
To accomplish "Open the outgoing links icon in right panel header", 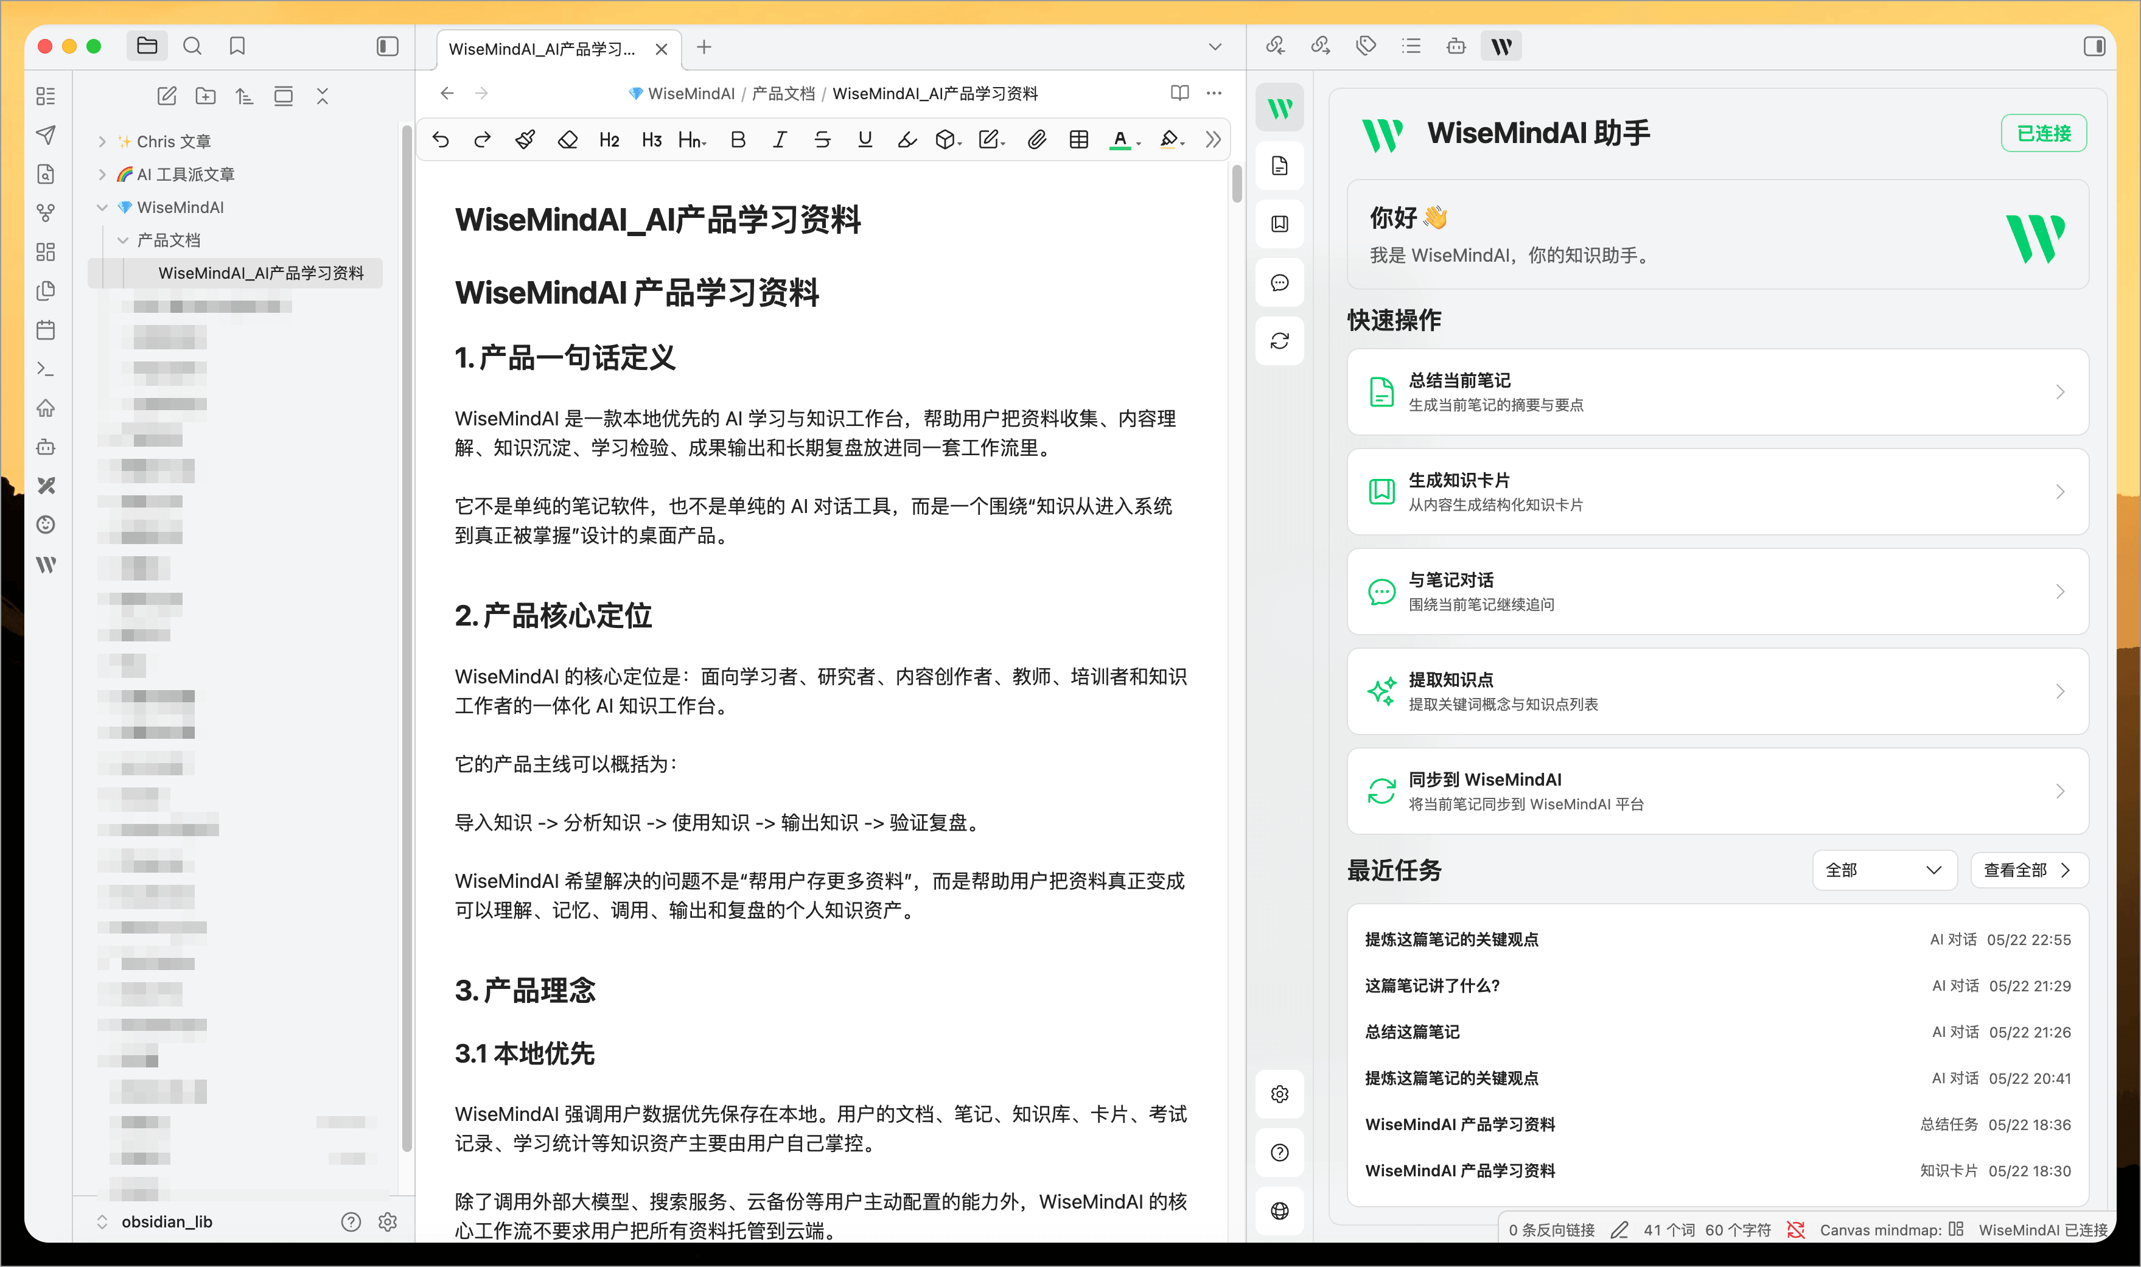I will point(1321,46).
